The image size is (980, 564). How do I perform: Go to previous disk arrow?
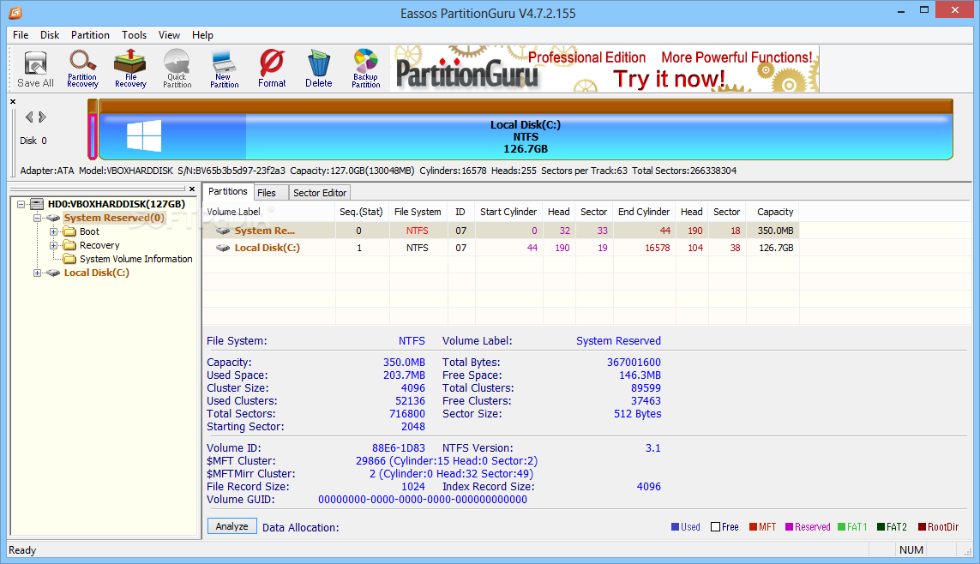tap(29, 117)
